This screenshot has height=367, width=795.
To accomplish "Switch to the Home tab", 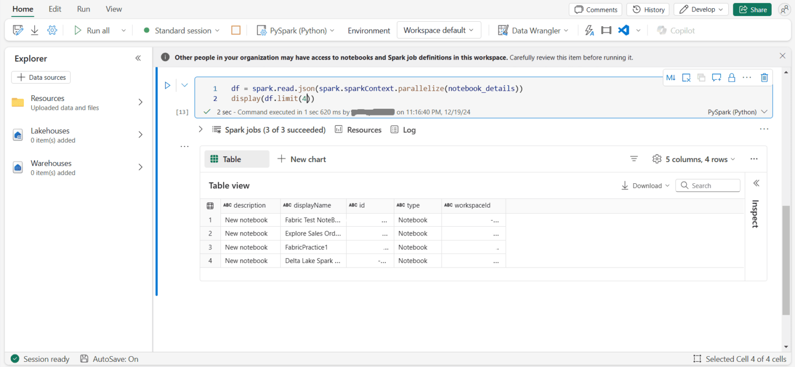I will point(23,9).
